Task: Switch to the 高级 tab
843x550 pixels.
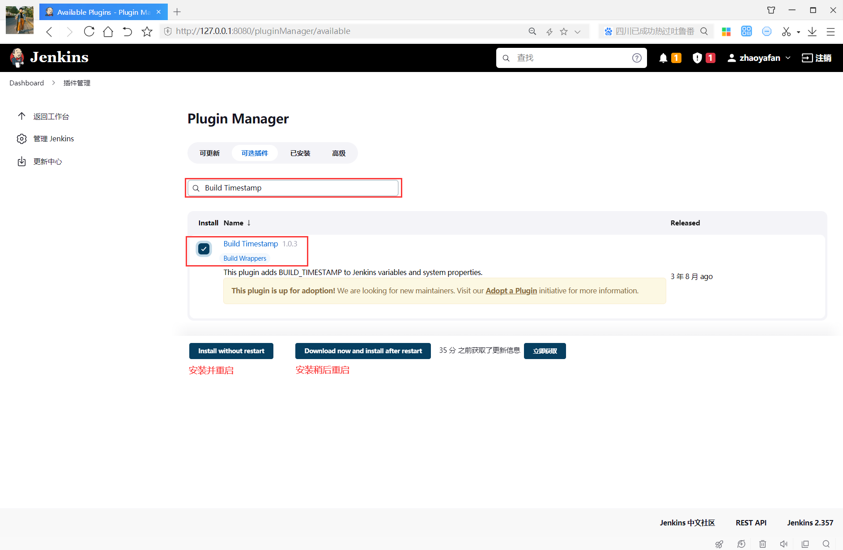Action: [339, 153]
